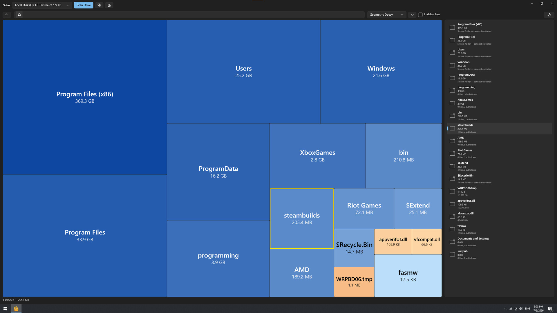The image size is (557, 313).
Task: Select the programming 3.9 GB treemap tile
Action: (x=218, y=259)
